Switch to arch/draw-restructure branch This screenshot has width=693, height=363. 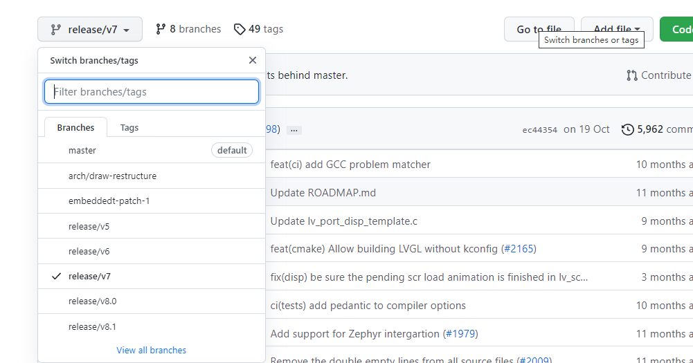click(x=112, y=176)
